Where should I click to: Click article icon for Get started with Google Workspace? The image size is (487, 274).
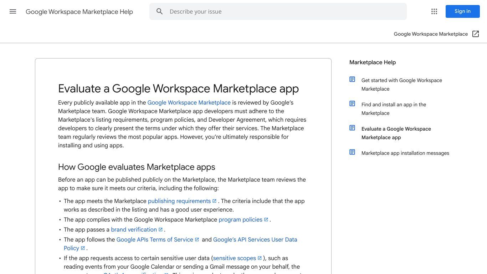coord(352,79)
